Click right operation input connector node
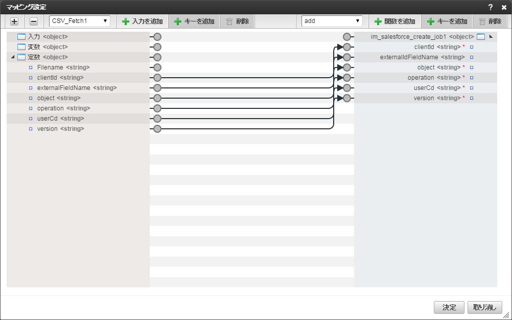 [x=347, y=78]
